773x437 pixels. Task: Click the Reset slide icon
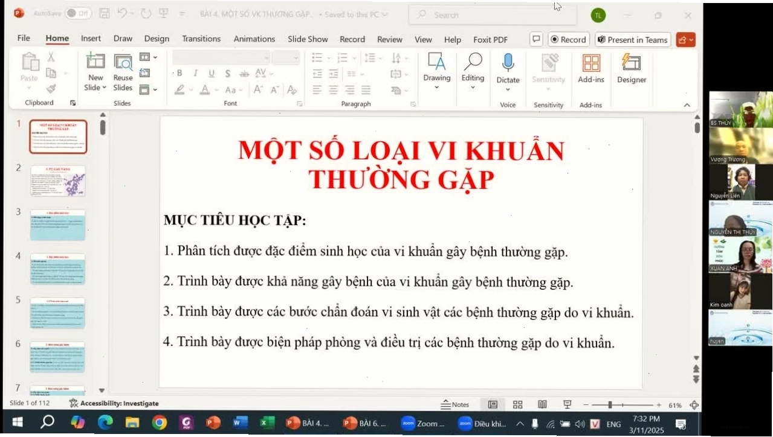point(144,73)
